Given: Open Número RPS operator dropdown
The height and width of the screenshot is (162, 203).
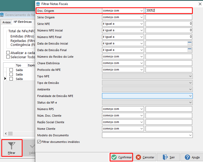Looking at the screenshot, I should click(142, 109).
